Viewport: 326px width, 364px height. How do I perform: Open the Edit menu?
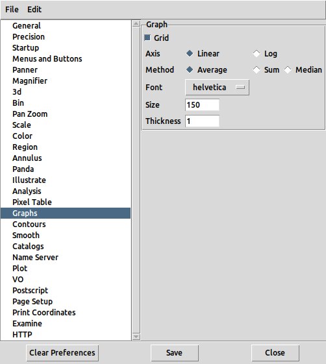[34, 10]
